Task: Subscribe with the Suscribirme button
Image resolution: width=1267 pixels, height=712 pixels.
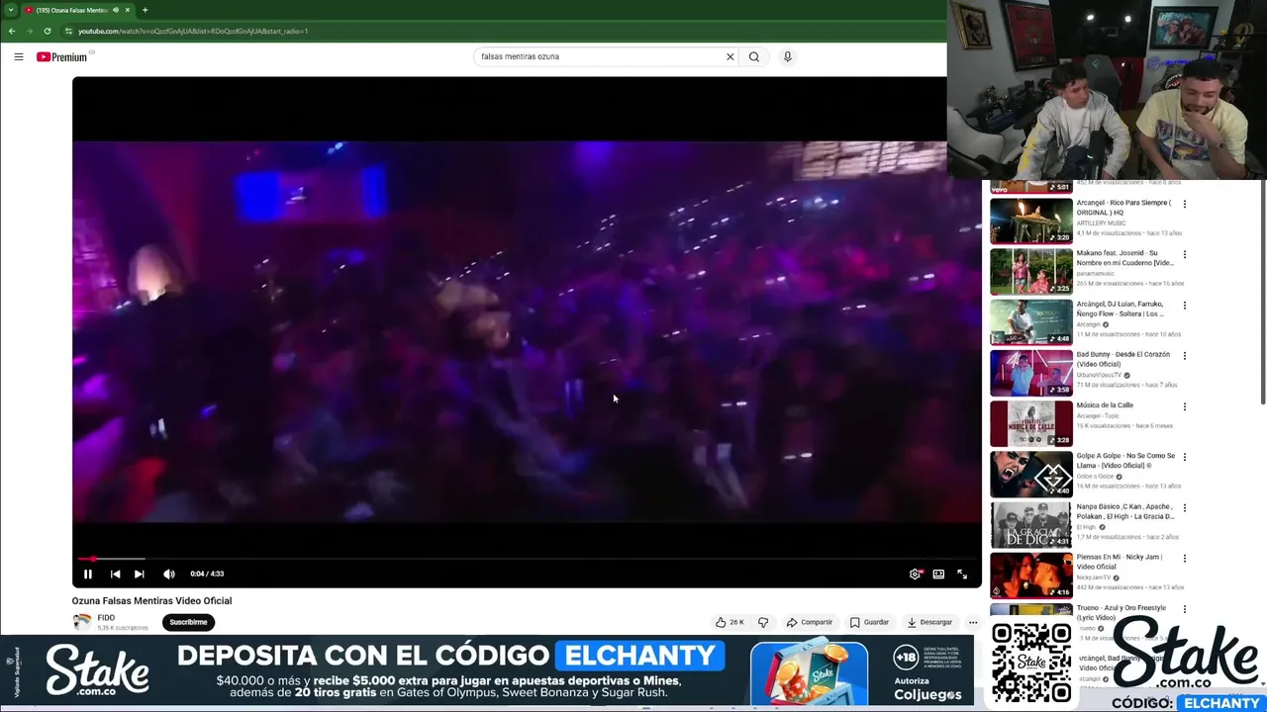Action: tap(188, 622)
